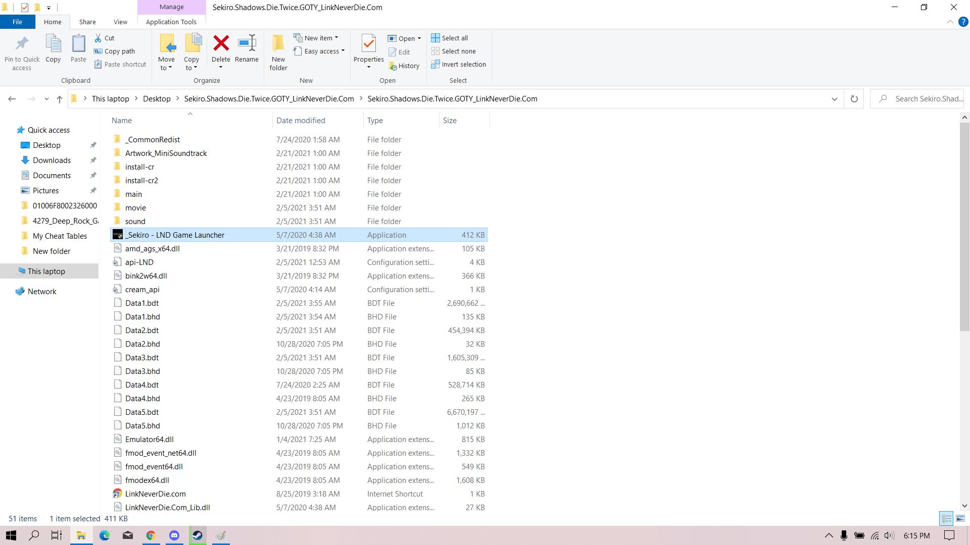The width and height of the screenshot is (970, 545).
Task: Open the File menu tab
Action: [x=17, y=22]
